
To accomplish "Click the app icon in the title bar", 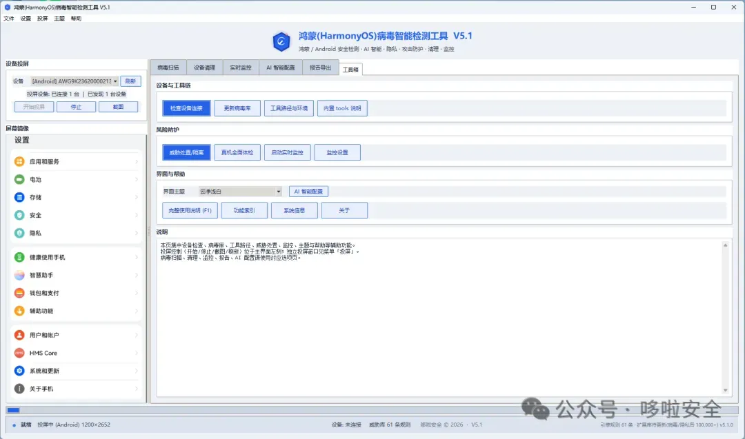I will [x=7, y=7].
